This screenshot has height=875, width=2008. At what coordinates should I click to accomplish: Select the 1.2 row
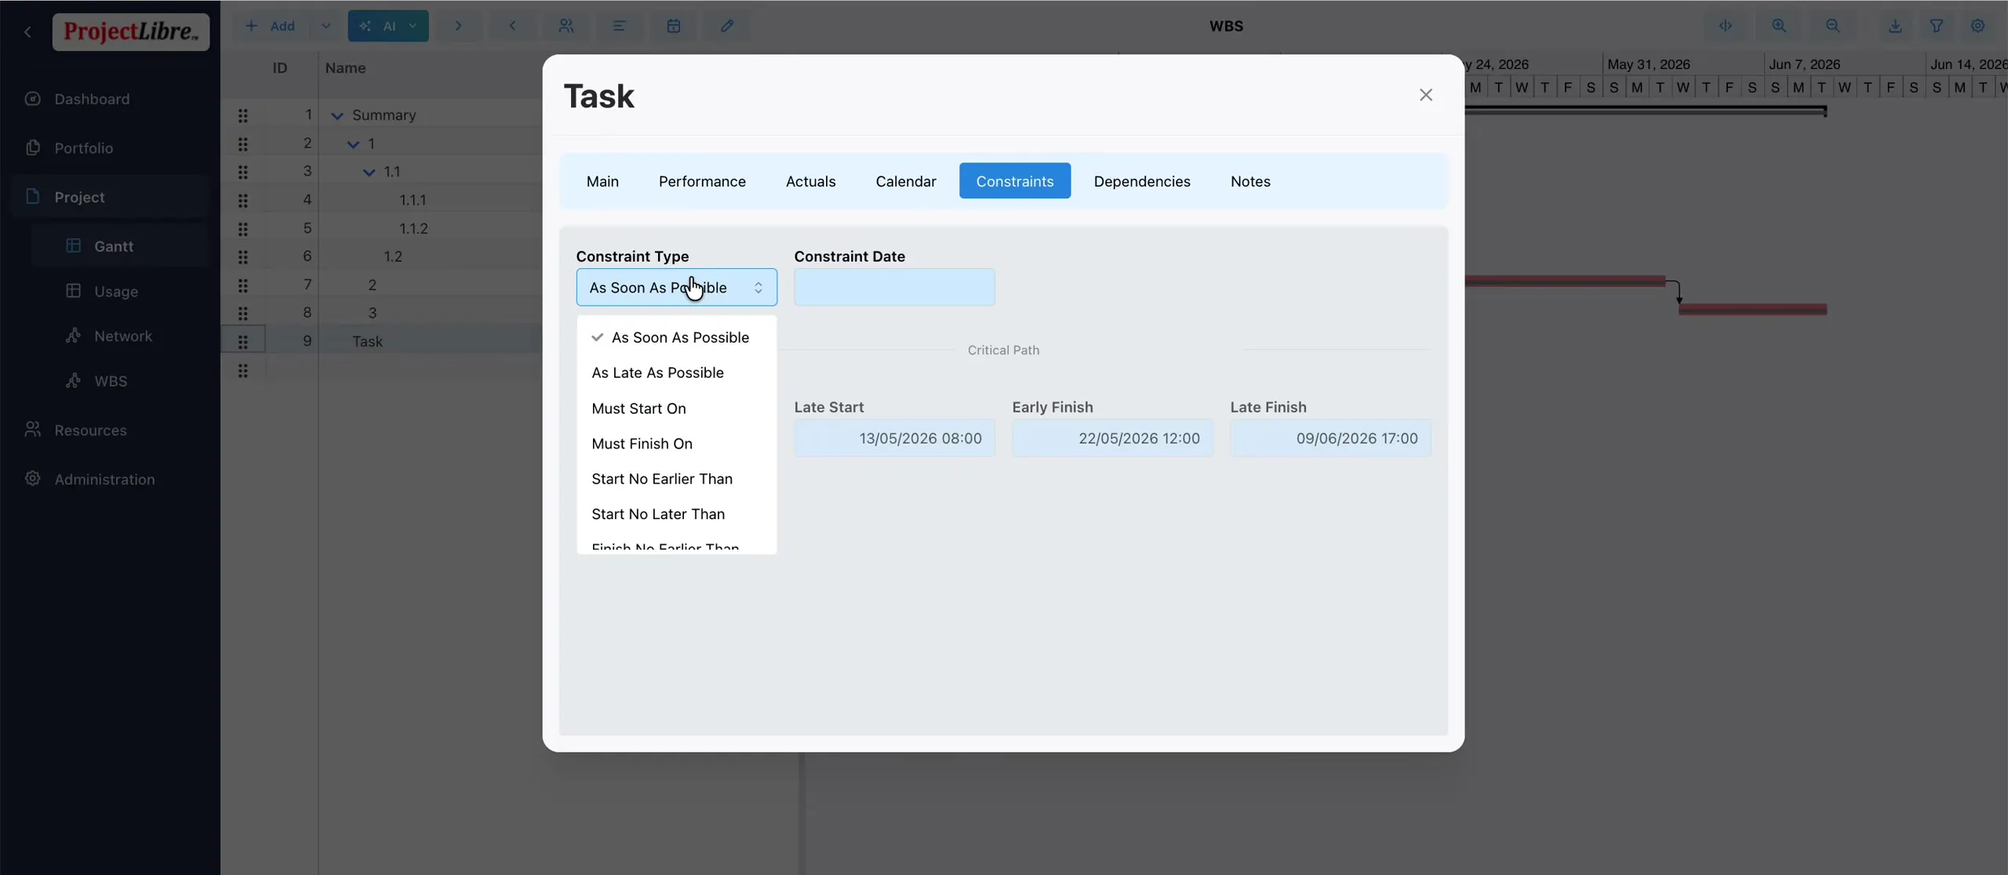[x=392, y=256]
